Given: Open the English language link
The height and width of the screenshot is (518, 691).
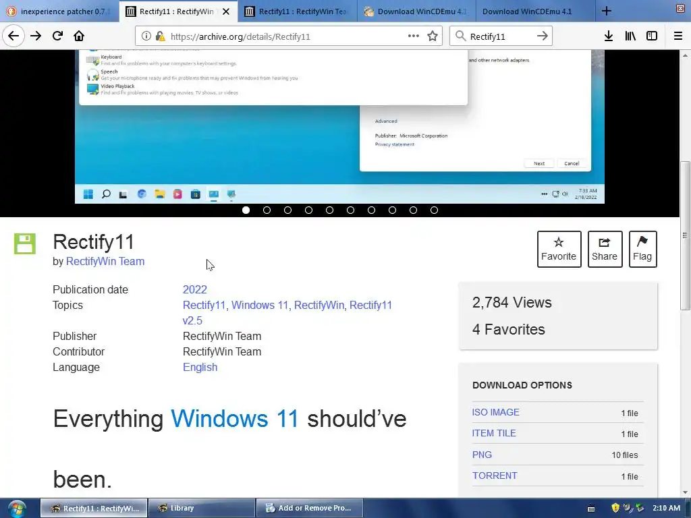Looking at the screenshot, I should [200, 367].
